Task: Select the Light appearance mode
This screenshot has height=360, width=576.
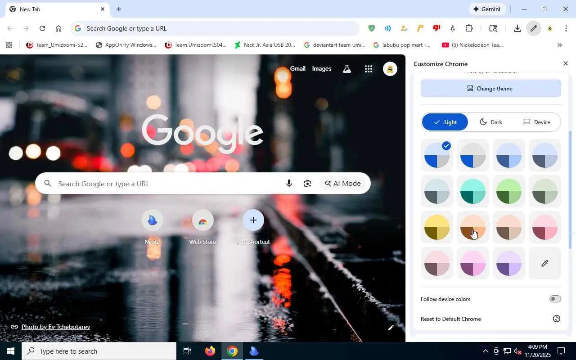Action: pyautogui.click(x=445, y=122)
